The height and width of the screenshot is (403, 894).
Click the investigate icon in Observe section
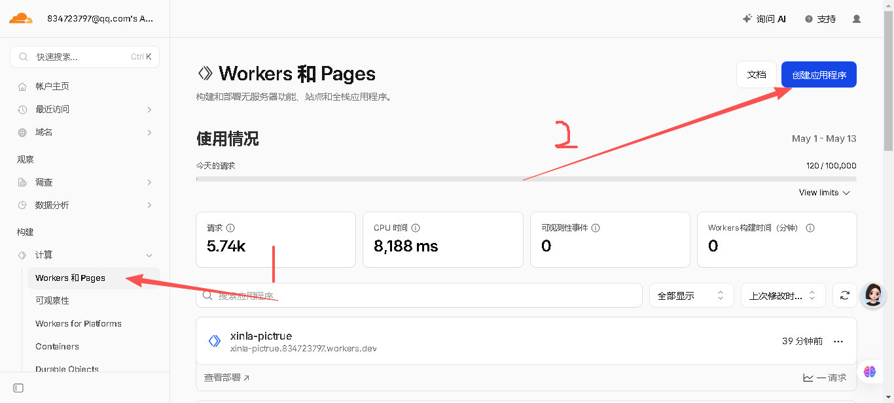click(22, 182)
